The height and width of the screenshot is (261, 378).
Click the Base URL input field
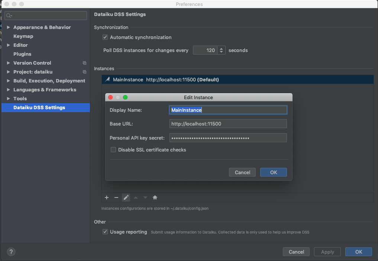click(x=228, y=124)
